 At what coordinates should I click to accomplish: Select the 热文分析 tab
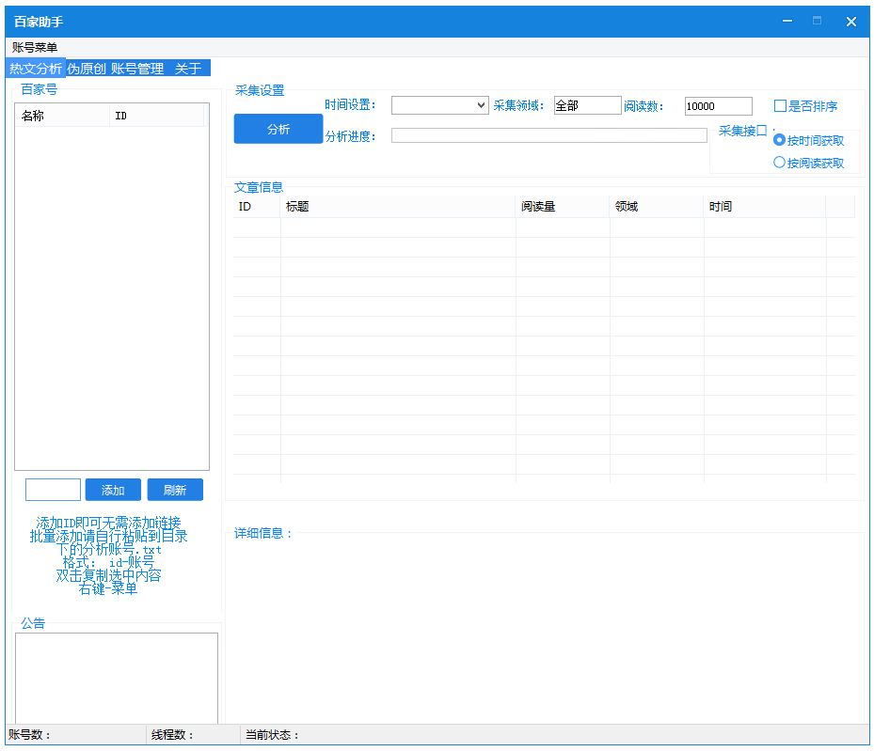(x=36, y=69)
